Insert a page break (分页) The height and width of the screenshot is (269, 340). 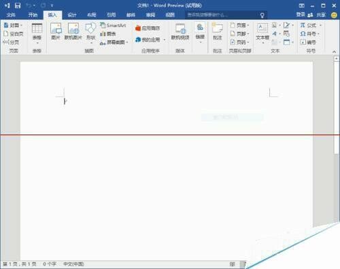(11, 42)
